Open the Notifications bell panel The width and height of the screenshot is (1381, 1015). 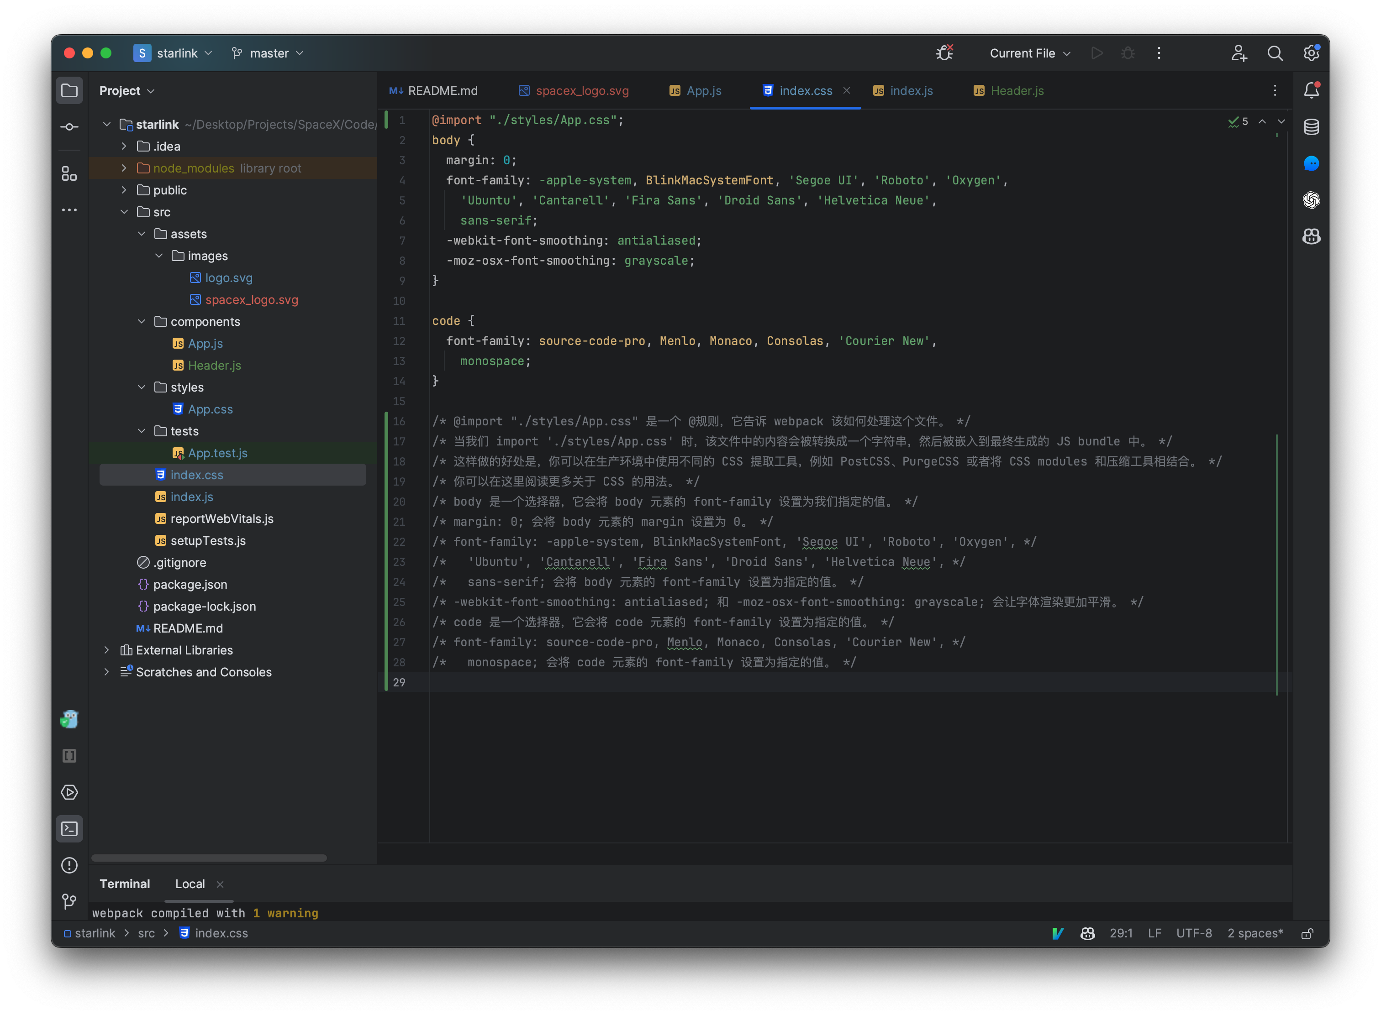(1312, 90)
